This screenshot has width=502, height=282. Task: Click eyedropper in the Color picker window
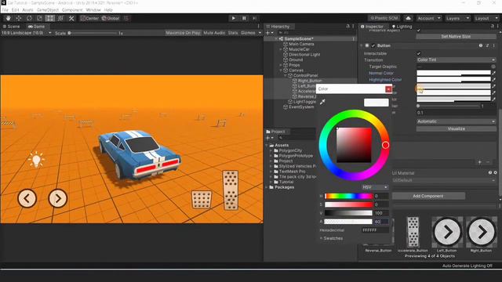(322, 102)
